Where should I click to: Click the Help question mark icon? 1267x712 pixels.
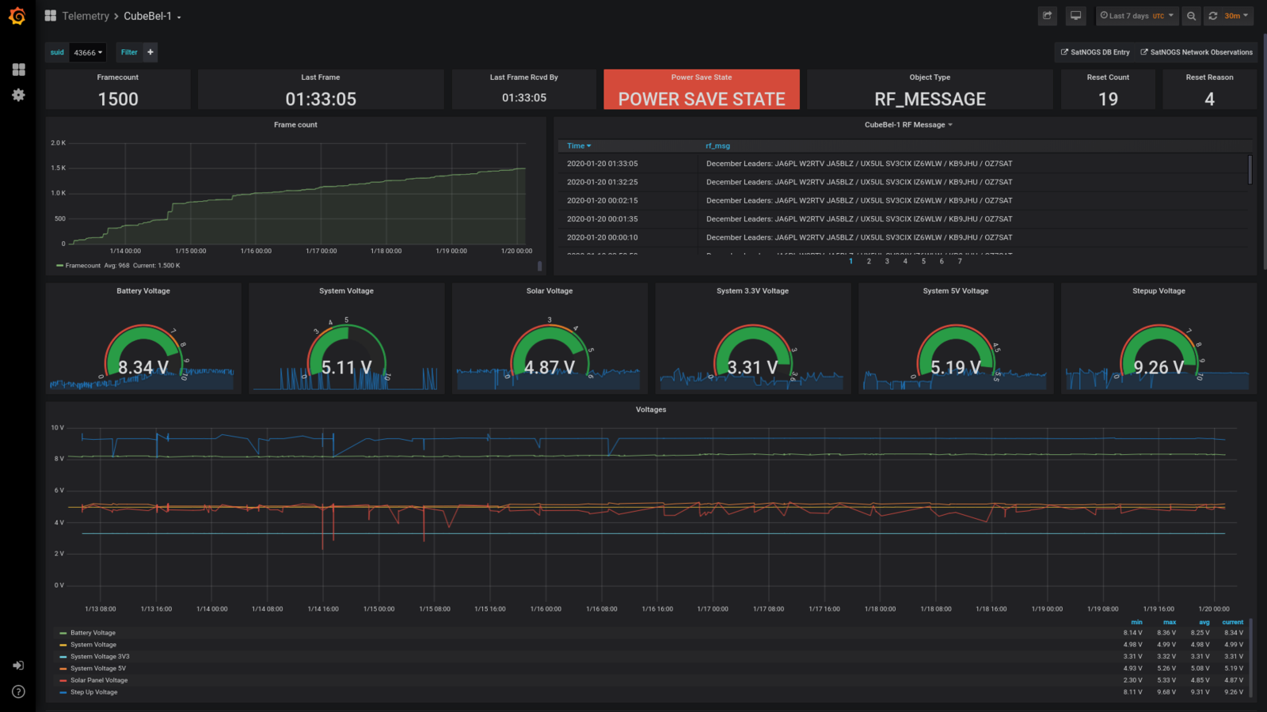pos(17,691)
